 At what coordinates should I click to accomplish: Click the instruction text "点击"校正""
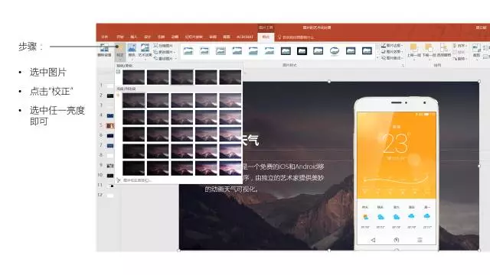pyautogui.click(x=51, y=92)
